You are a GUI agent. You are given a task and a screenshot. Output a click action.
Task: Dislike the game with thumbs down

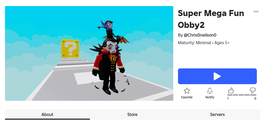click(253, 90)
